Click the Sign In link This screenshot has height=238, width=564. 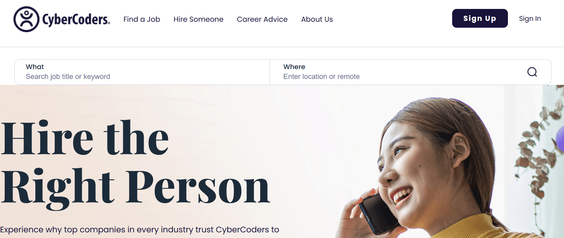click(530, 18)
